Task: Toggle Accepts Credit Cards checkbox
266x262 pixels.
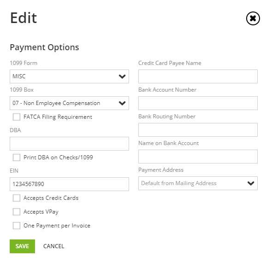Action: pyautogui.click(x=17, y=198)
